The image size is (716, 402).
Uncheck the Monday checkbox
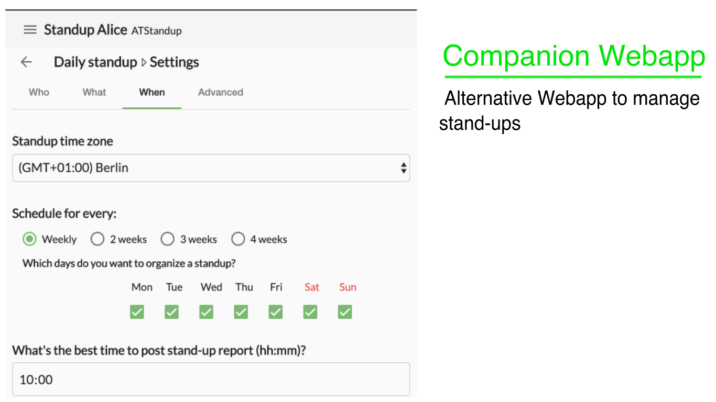point(137,312)
